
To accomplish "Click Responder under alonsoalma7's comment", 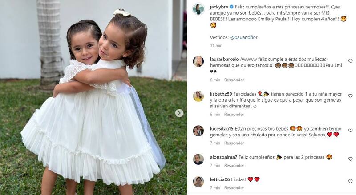I will pos(234,166).
